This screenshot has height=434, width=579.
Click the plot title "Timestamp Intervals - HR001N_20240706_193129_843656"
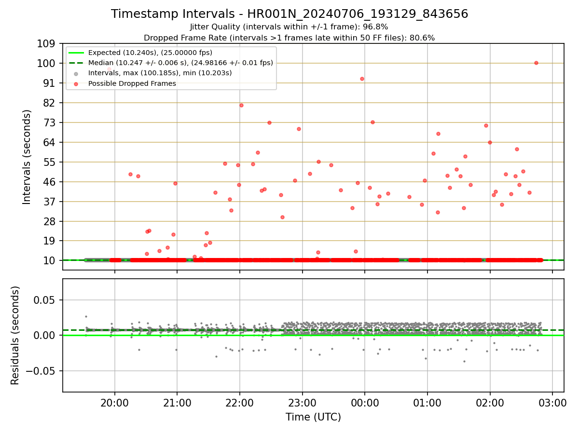(289, 14)
